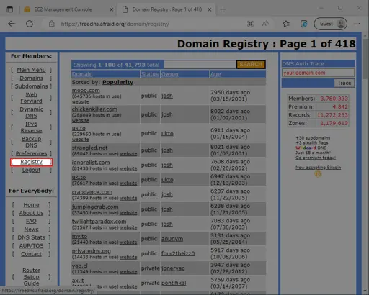The width and height of the screenshot is (369, 295).
Task: Click website link for strangled.net
Action: pos(128,154)
